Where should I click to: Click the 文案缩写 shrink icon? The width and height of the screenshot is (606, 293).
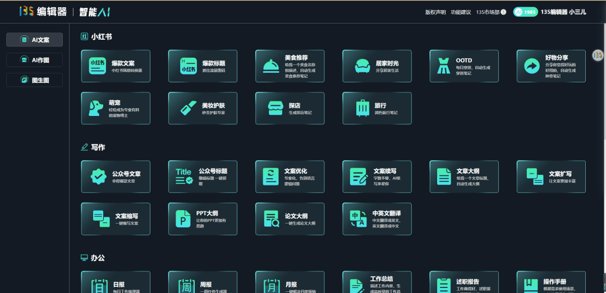101,219
